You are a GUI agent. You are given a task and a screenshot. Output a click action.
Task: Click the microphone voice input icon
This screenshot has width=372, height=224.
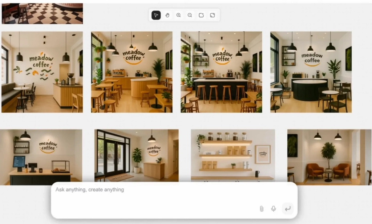273,209
